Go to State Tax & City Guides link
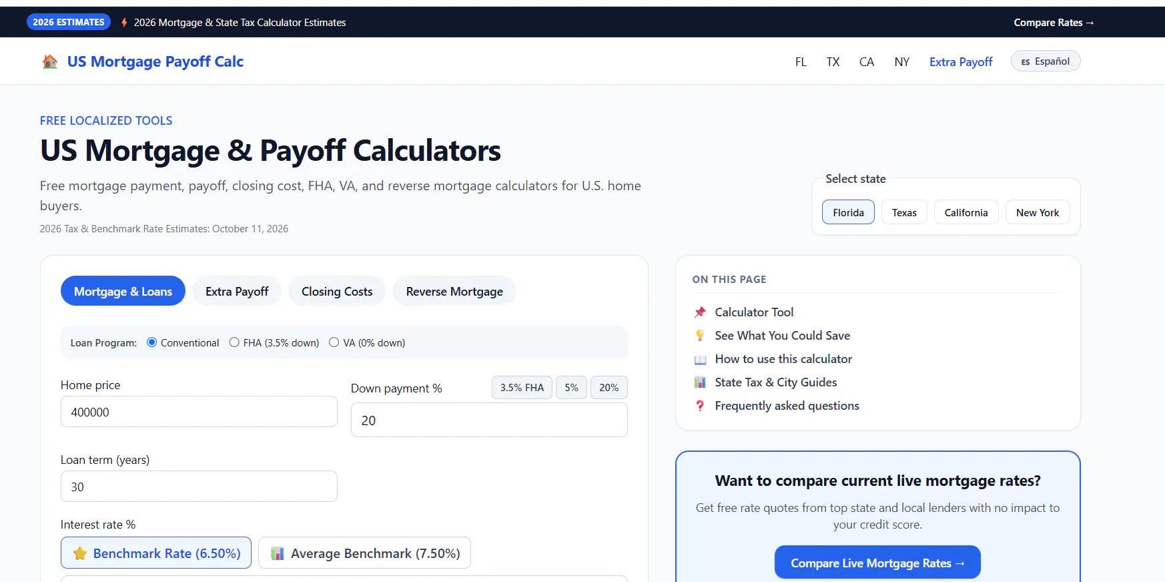This screenshot has height=582, width=1165. pos(775,382)
